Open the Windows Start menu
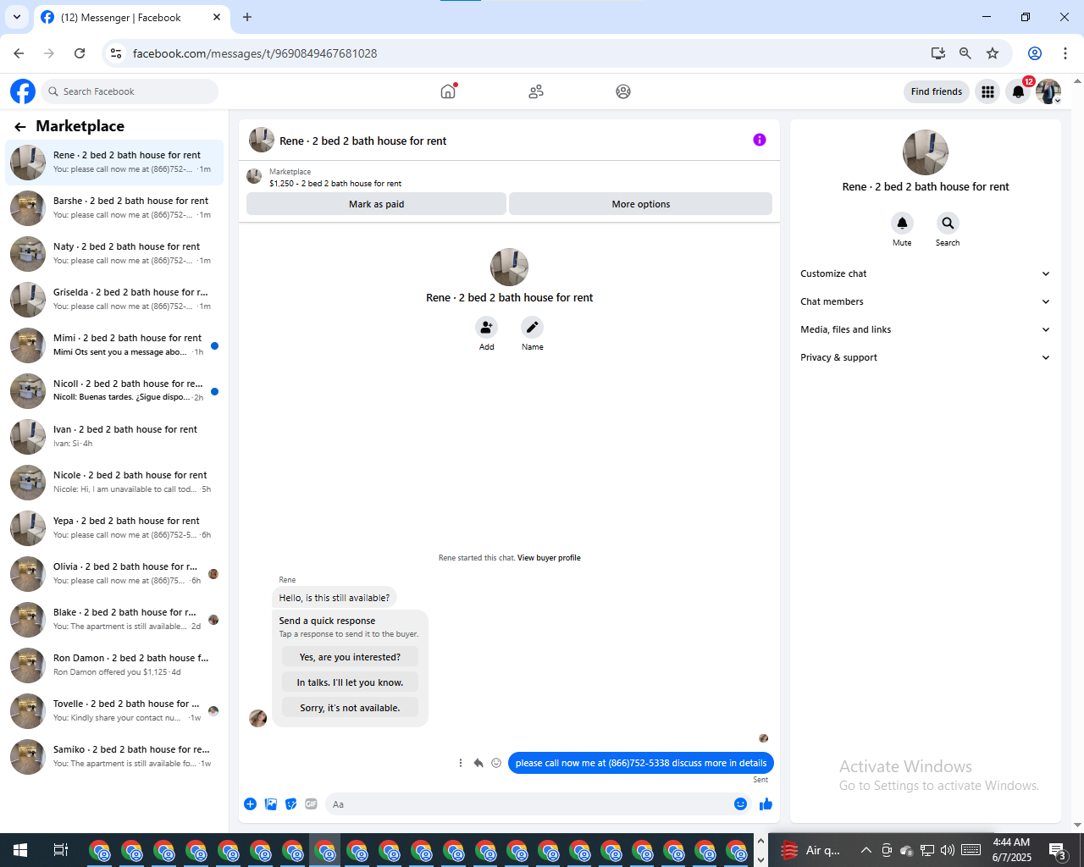 point(20,850)
